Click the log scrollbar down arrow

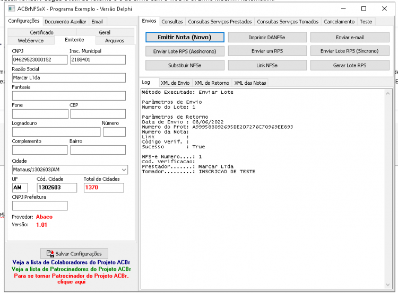[387, 285]
